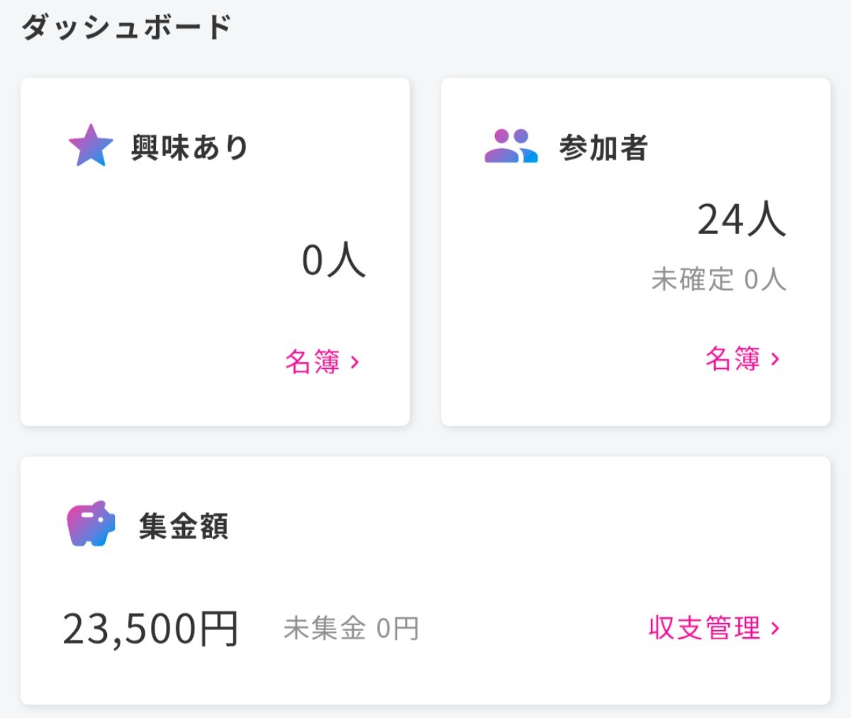Click the 興味あり card title

point(189,147)
